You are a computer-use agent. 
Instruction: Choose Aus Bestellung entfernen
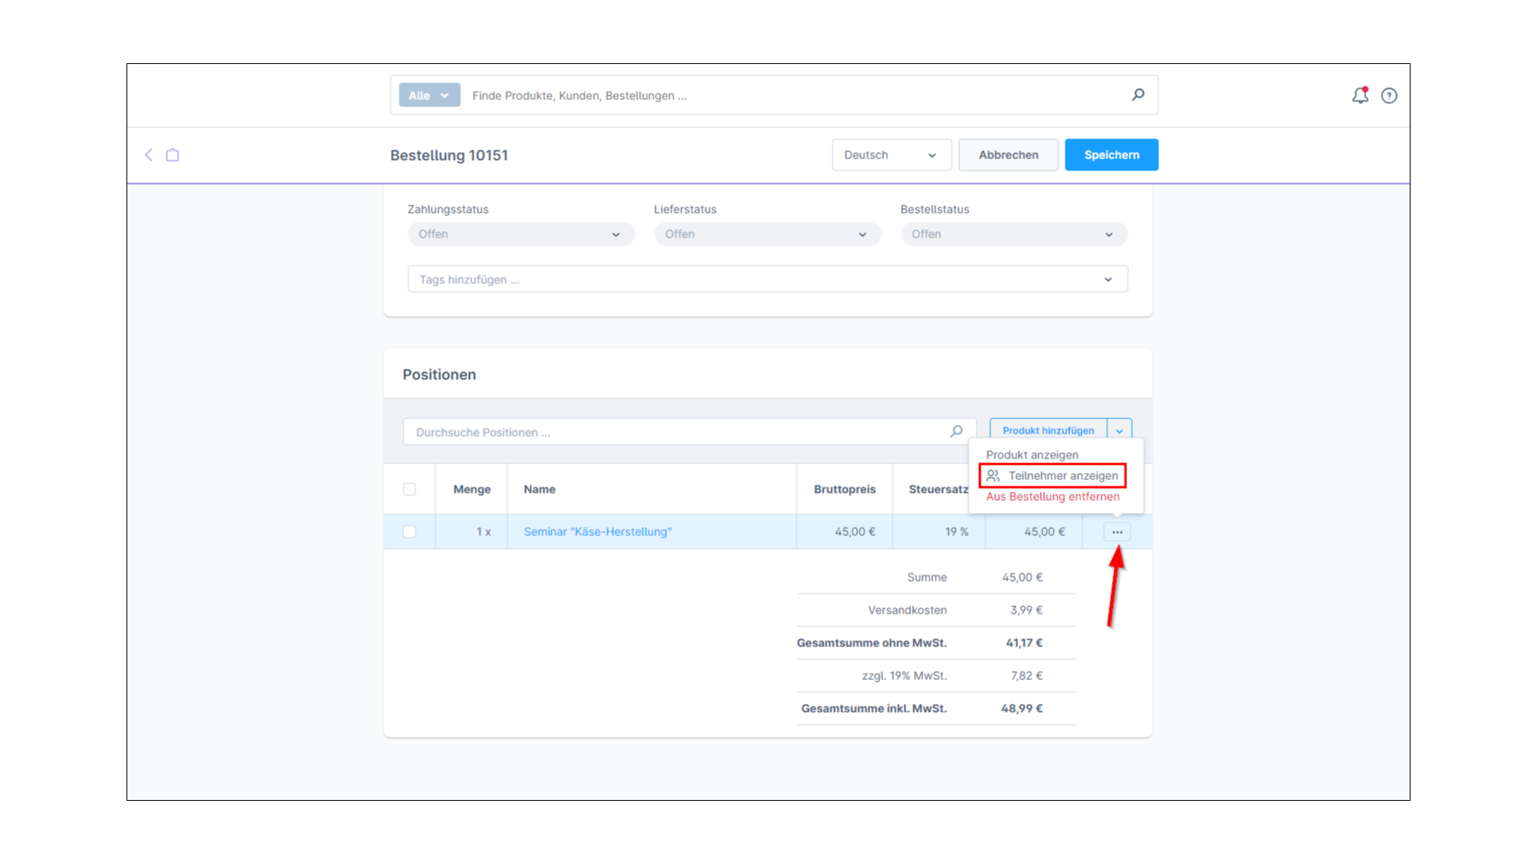tap(1052, 496)
